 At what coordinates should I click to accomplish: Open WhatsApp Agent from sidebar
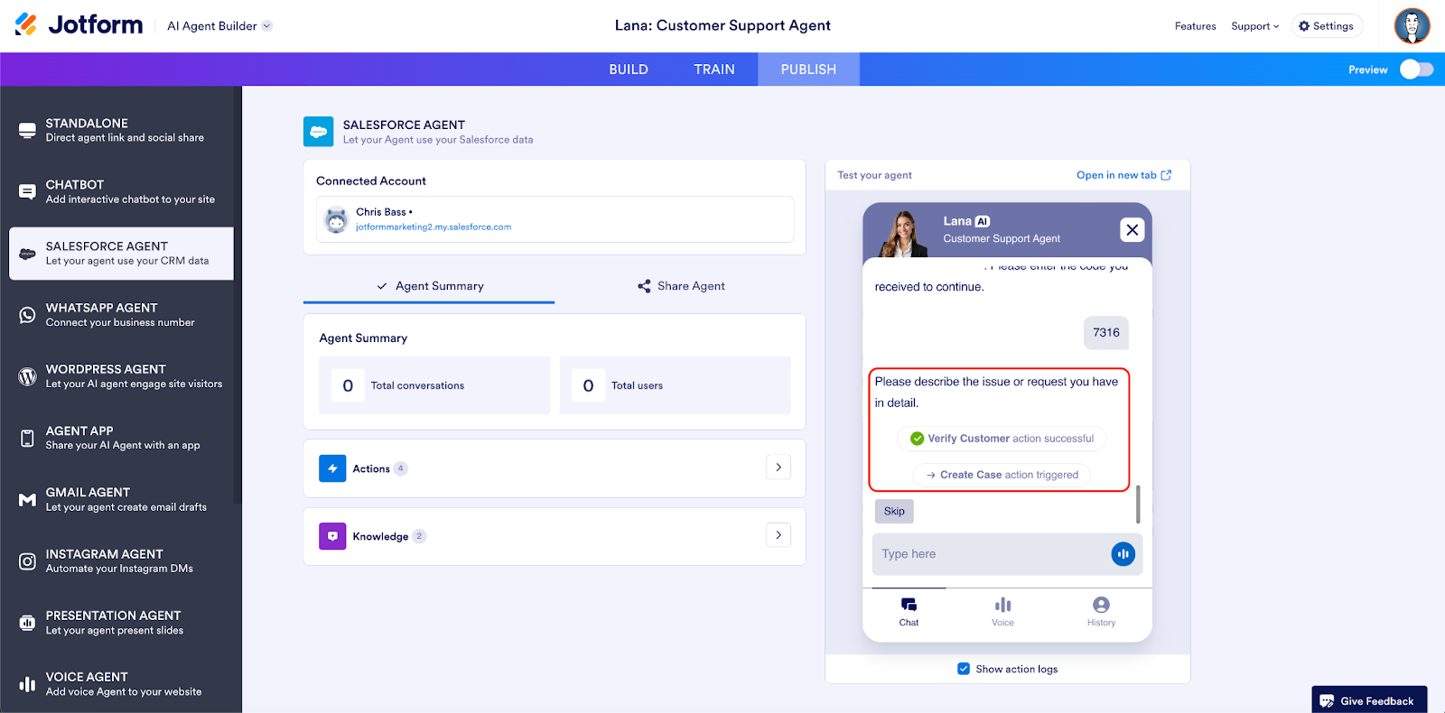[x=120, y=315]
